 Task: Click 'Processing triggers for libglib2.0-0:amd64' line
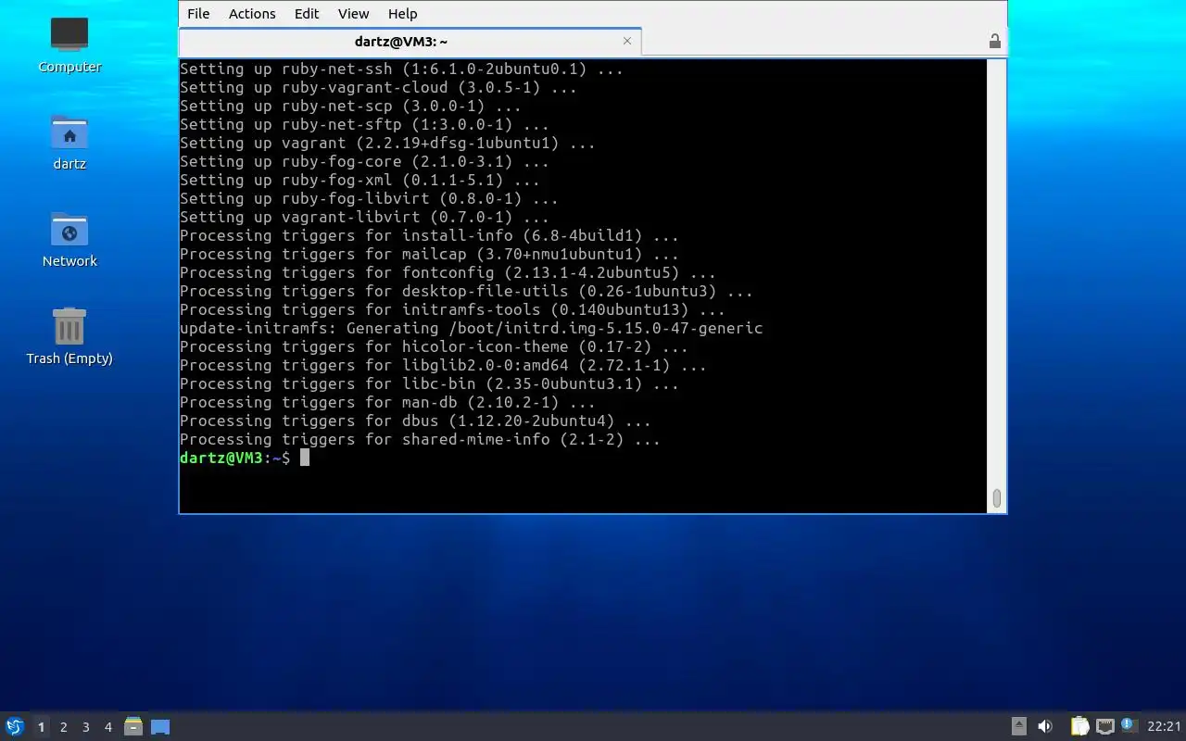(443, 365)
